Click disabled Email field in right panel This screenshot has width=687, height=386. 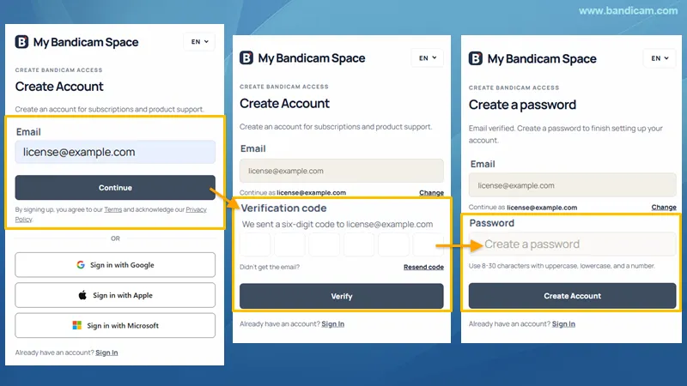572,185
